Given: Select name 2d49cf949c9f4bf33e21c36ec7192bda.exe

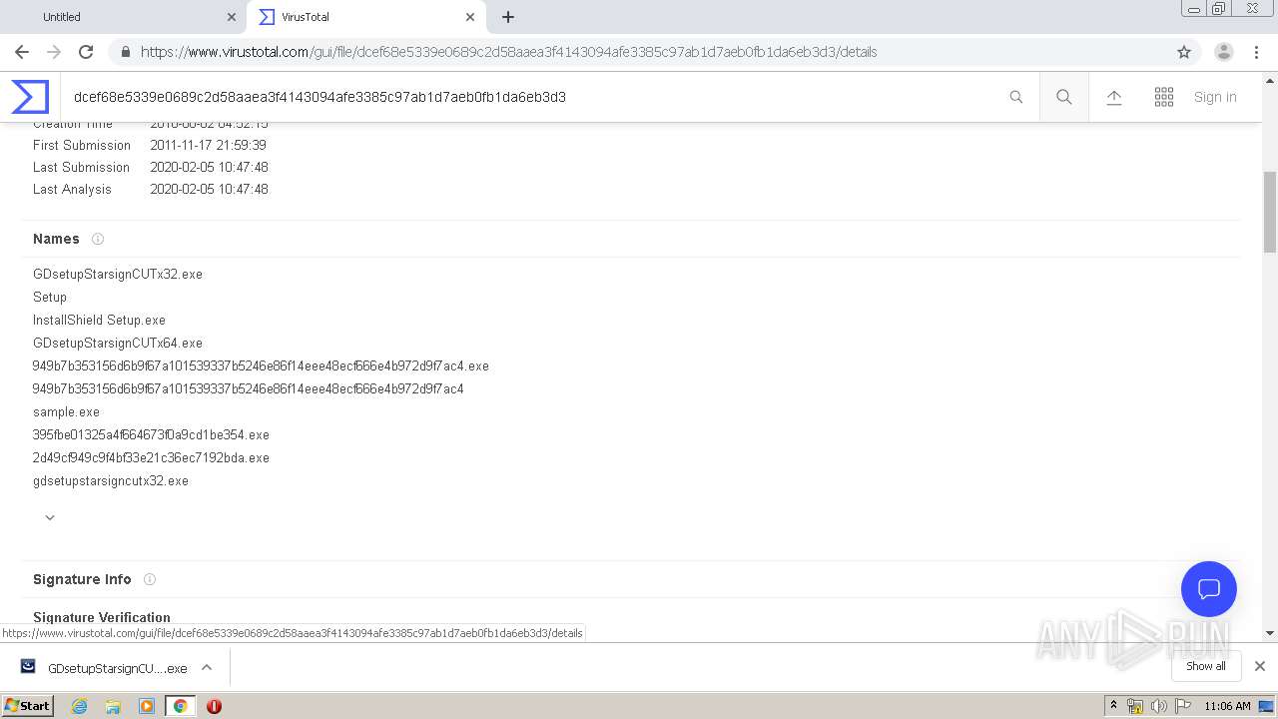Looking at the screenshot, I should coord(151,457).
